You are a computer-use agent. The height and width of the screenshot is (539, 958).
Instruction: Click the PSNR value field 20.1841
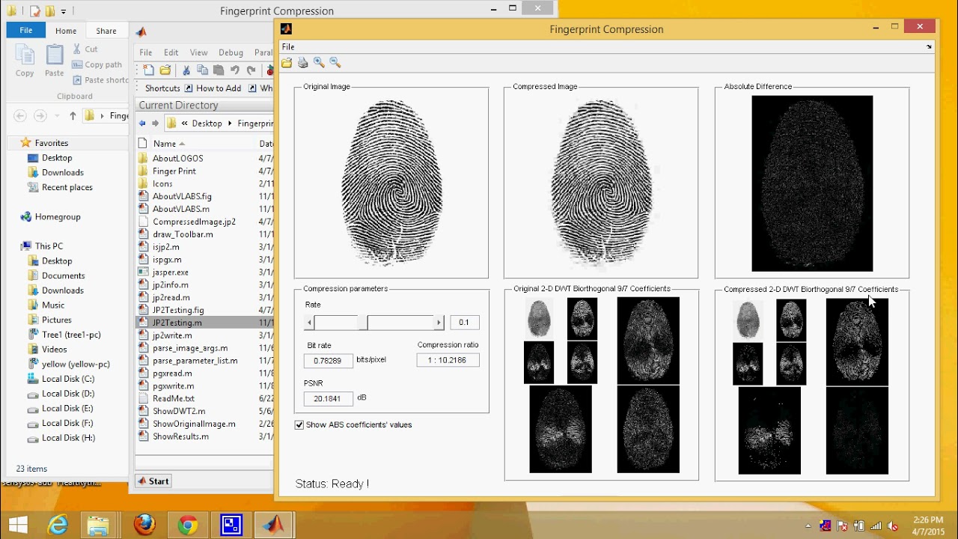(328, 398)
